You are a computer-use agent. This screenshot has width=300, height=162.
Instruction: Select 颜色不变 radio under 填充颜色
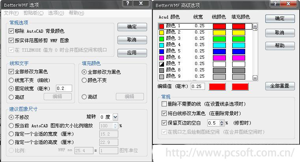click(x=84, y=80)
